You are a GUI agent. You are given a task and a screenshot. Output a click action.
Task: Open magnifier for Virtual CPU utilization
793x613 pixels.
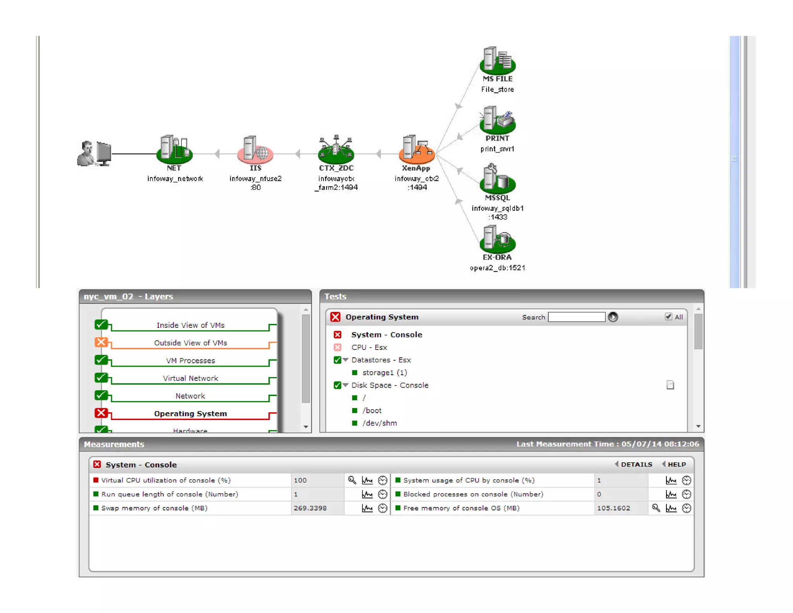click(352, 480)
